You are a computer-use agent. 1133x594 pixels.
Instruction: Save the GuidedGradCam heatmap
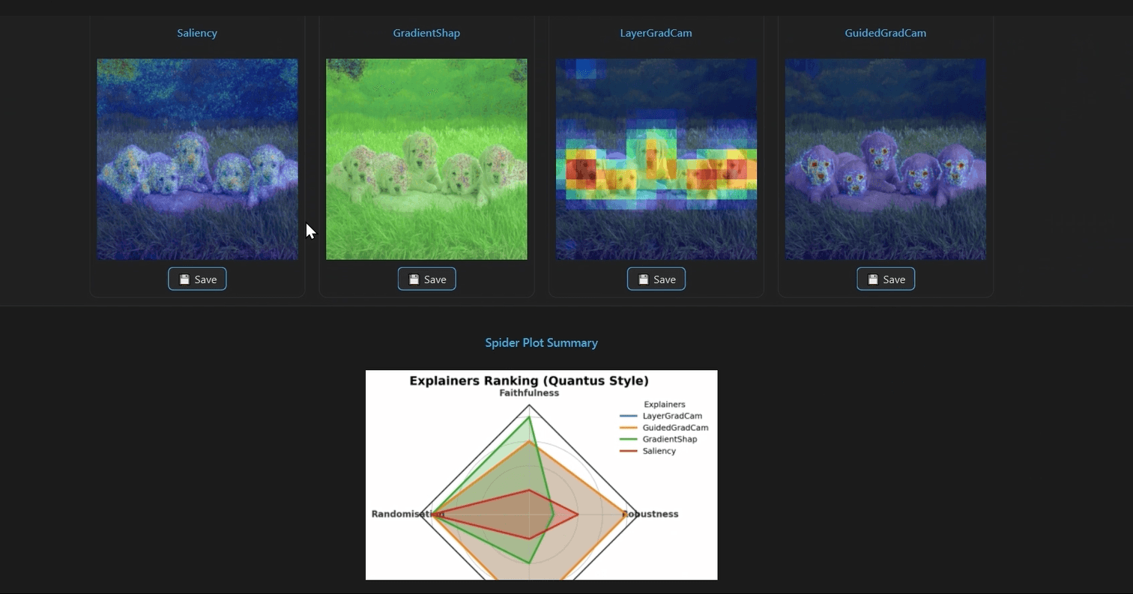coord(885,279)
